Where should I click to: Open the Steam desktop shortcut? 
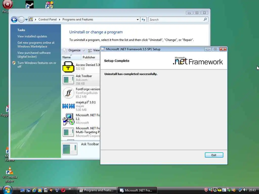coord(30,5)
